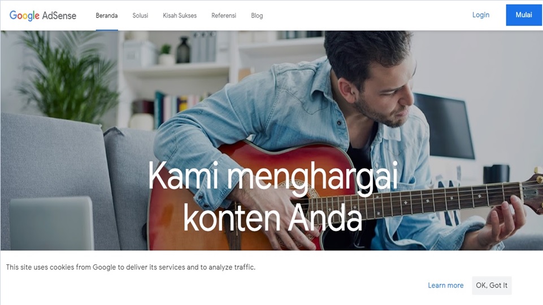The image size is (543, 305).
Task: Click the Google AdSense logo
Action: click(43, 16)
